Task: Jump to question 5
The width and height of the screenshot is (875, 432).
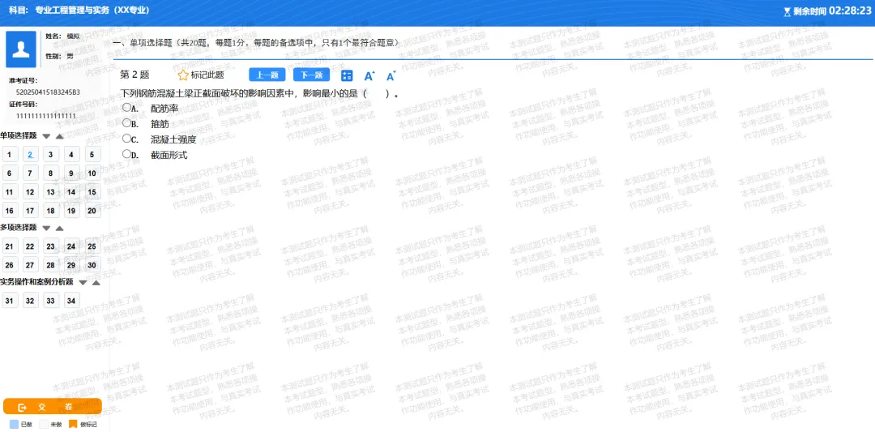Action: pos(92,155)
